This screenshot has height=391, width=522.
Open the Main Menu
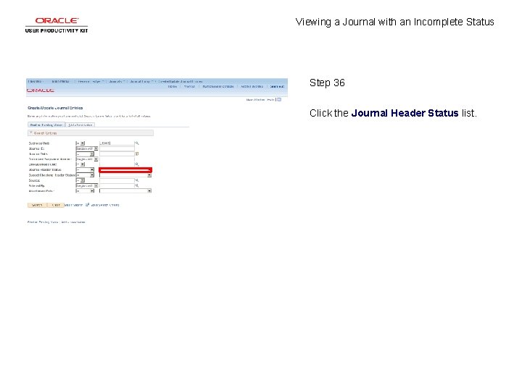pos(60,81)
